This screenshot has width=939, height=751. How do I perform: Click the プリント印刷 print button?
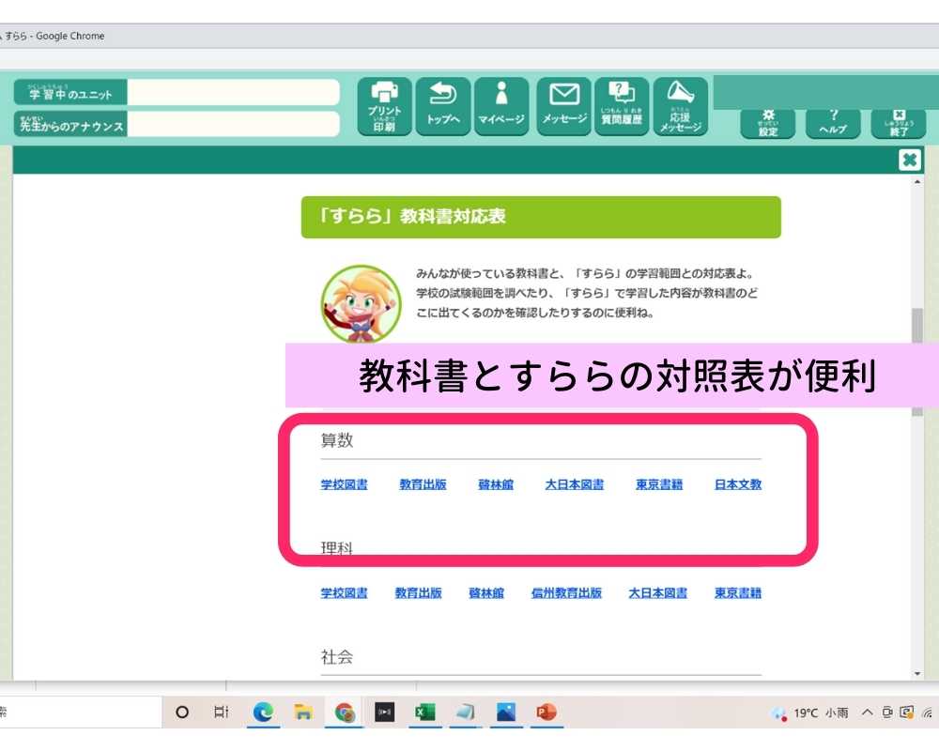pyautogui.click(x=384, y=107)
